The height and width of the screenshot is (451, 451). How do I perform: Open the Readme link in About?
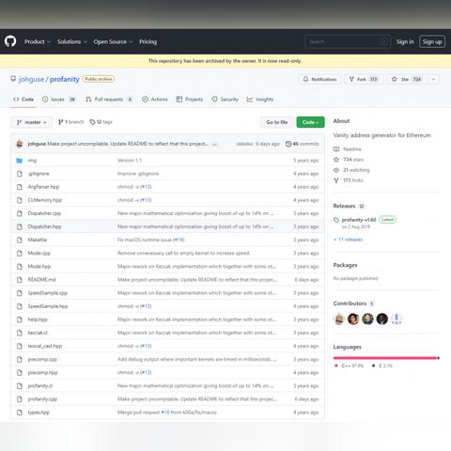tap(348, 149)
